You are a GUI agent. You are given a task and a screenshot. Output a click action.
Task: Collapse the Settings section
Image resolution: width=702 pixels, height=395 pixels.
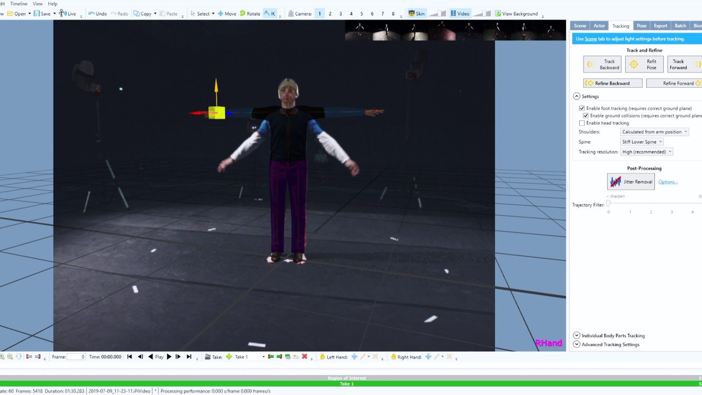click(x=576, y=97)
